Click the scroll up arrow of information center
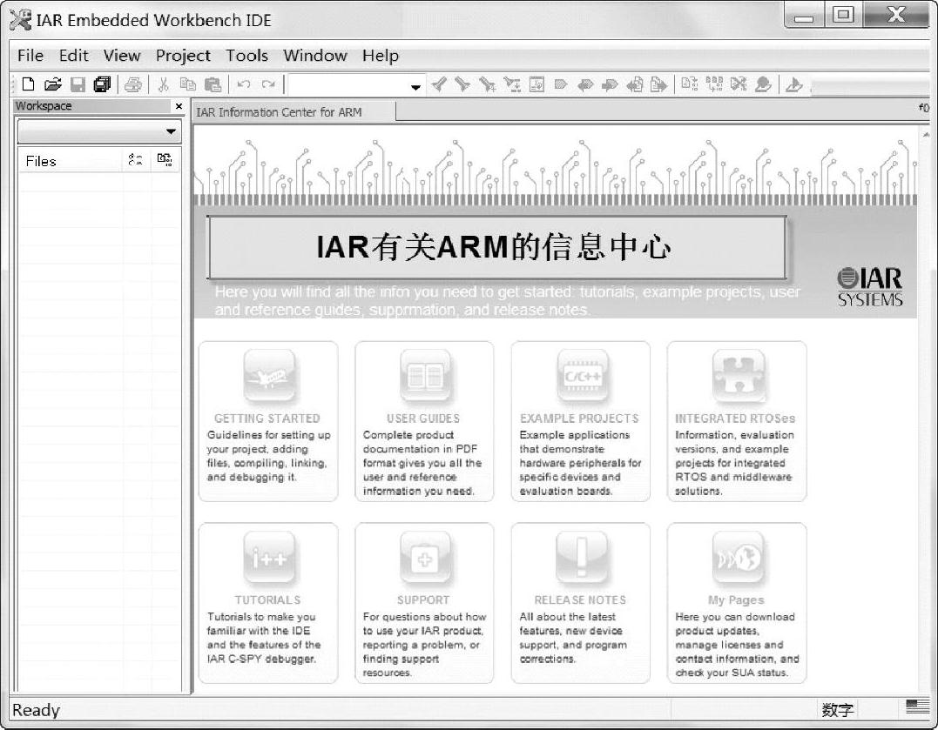Viewport: 938px width, 730px height. tap(927, 135)
